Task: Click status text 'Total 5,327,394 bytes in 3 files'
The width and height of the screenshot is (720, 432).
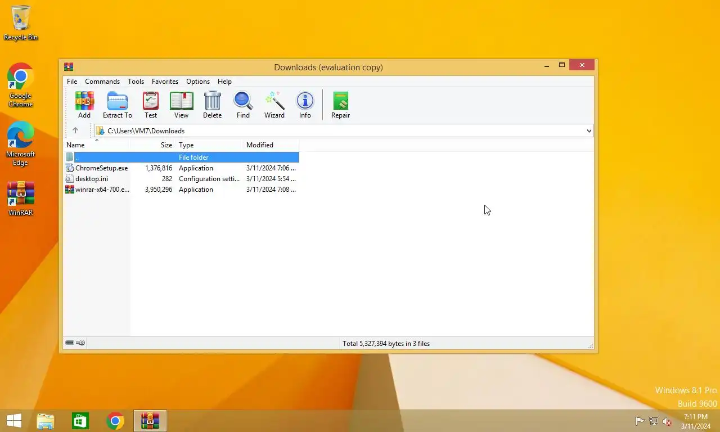Action: pyautogui.click(x=386, y=343)
